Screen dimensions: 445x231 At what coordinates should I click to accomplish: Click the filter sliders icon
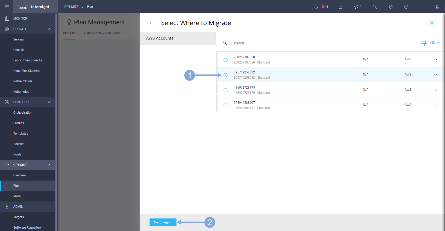[424, 43]
